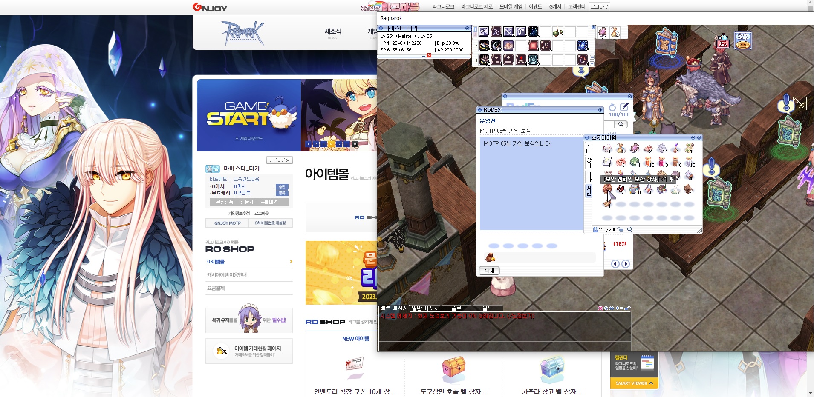Viewport: 814px width, 397px height.
Task: Expand the character status info arrow
Action: coord(424,56)
